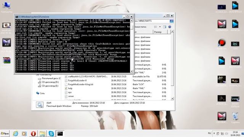Select CD-дисковод (E:) in navigation pane

coord(48,86)
